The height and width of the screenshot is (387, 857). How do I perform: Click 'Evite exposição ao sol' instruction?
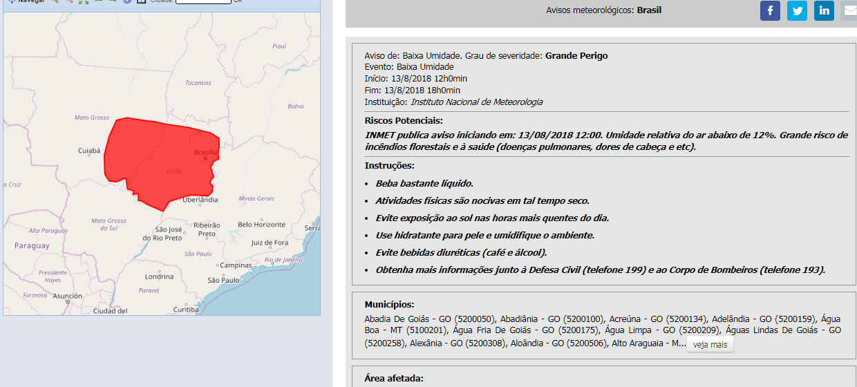click(x=492, y=218)
